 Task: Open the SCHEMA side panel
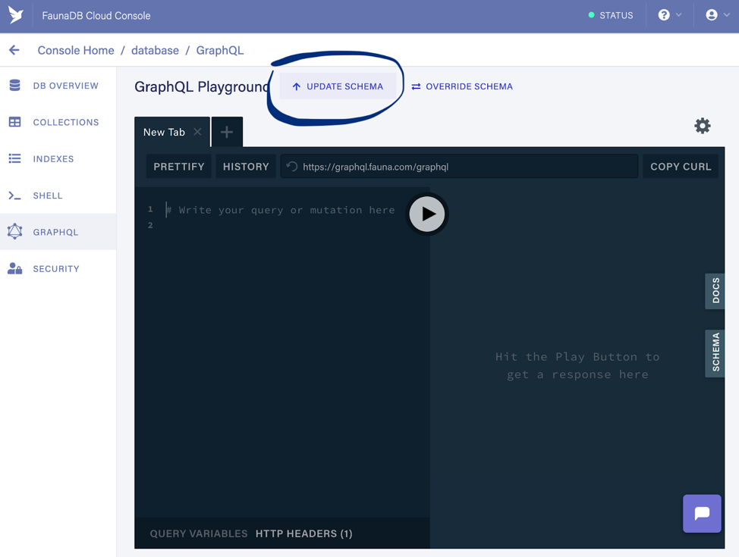pyautogui.click(x=715, y=352)
